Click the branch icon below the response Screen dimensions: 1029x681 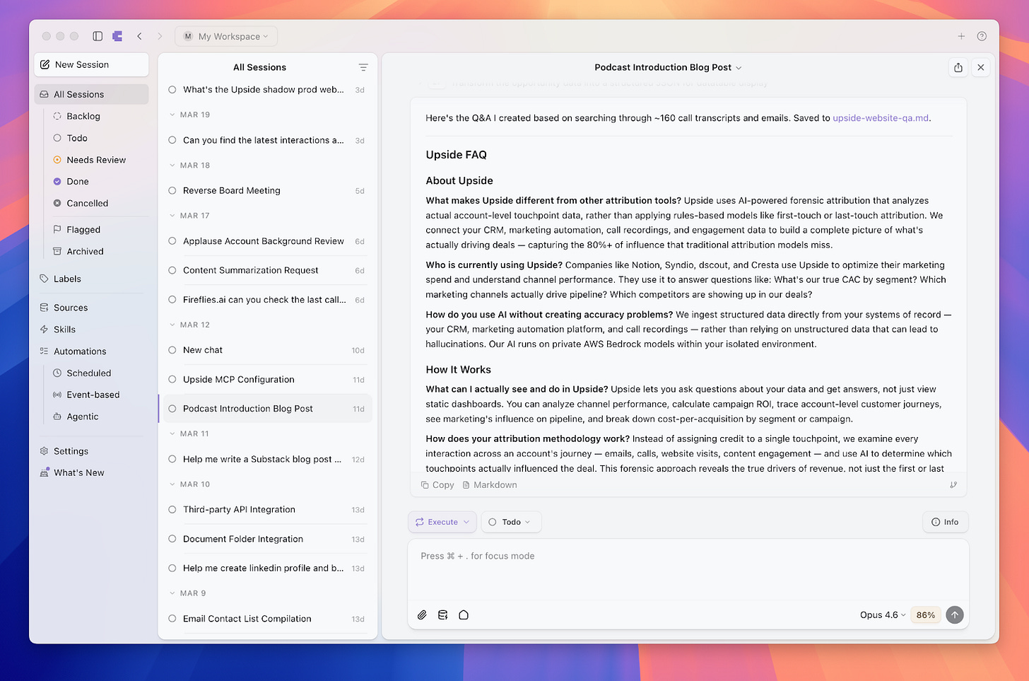pos(953,485)
